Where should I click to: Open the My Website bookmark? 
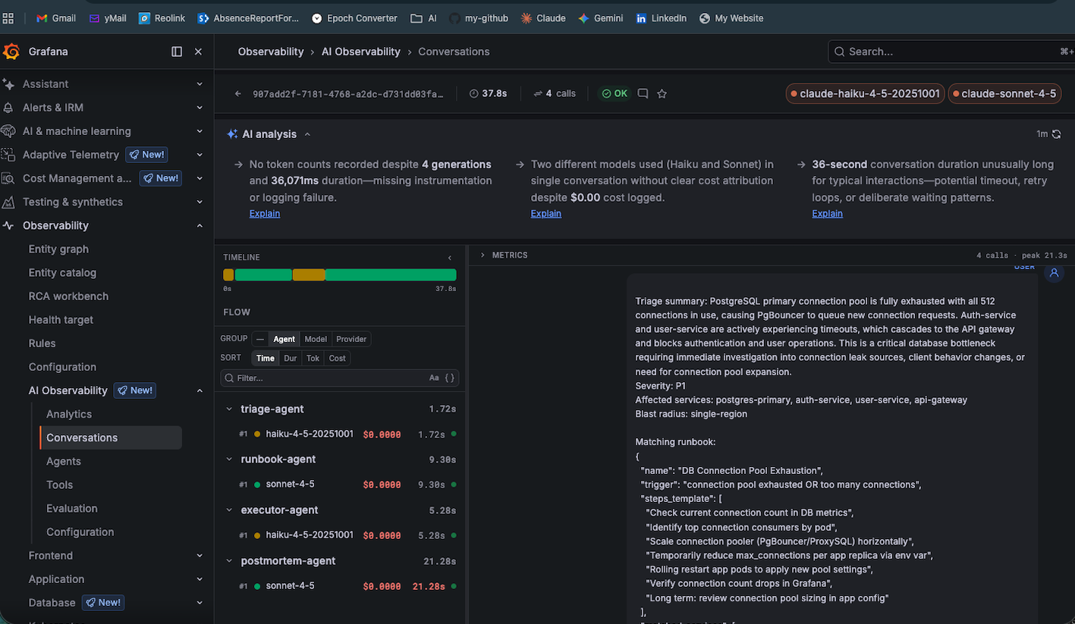coord(731,18)
